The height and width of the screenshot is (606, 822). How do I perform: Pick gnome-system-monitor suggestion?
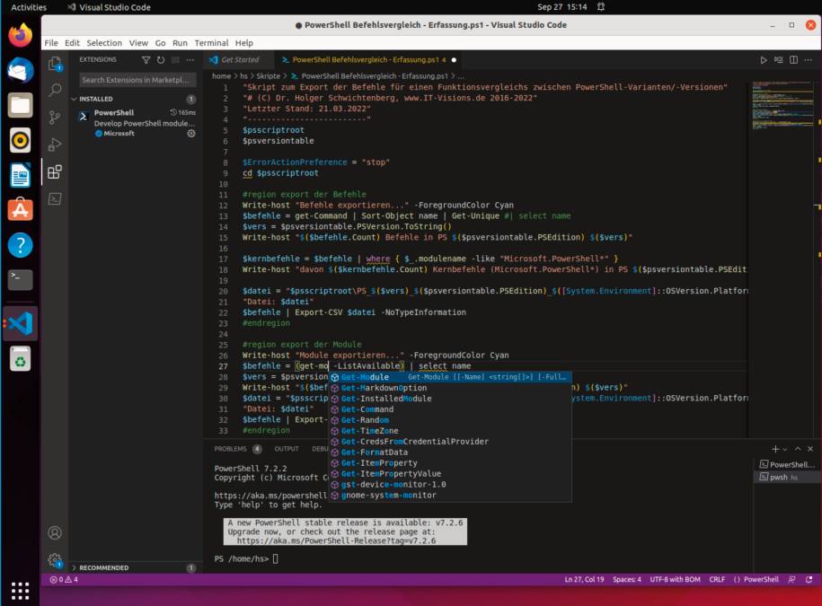pyautogui.click(x=450, y=496)
